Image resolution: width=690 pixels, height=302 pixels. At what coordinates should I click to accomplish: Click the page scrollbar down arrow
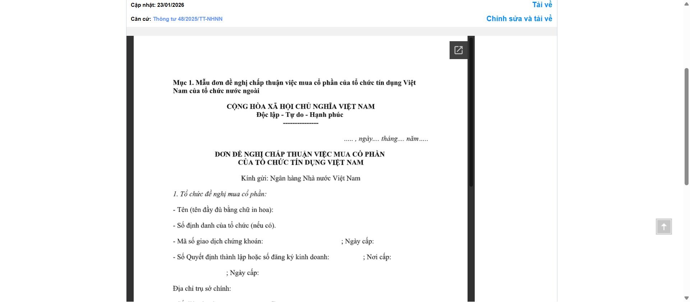[x=686, y=298]
